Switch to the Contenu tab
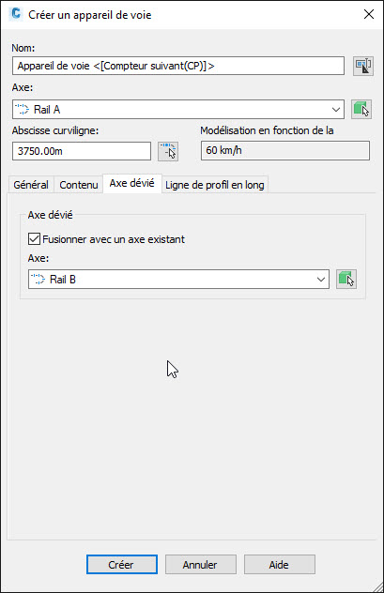 coord(79,185)
